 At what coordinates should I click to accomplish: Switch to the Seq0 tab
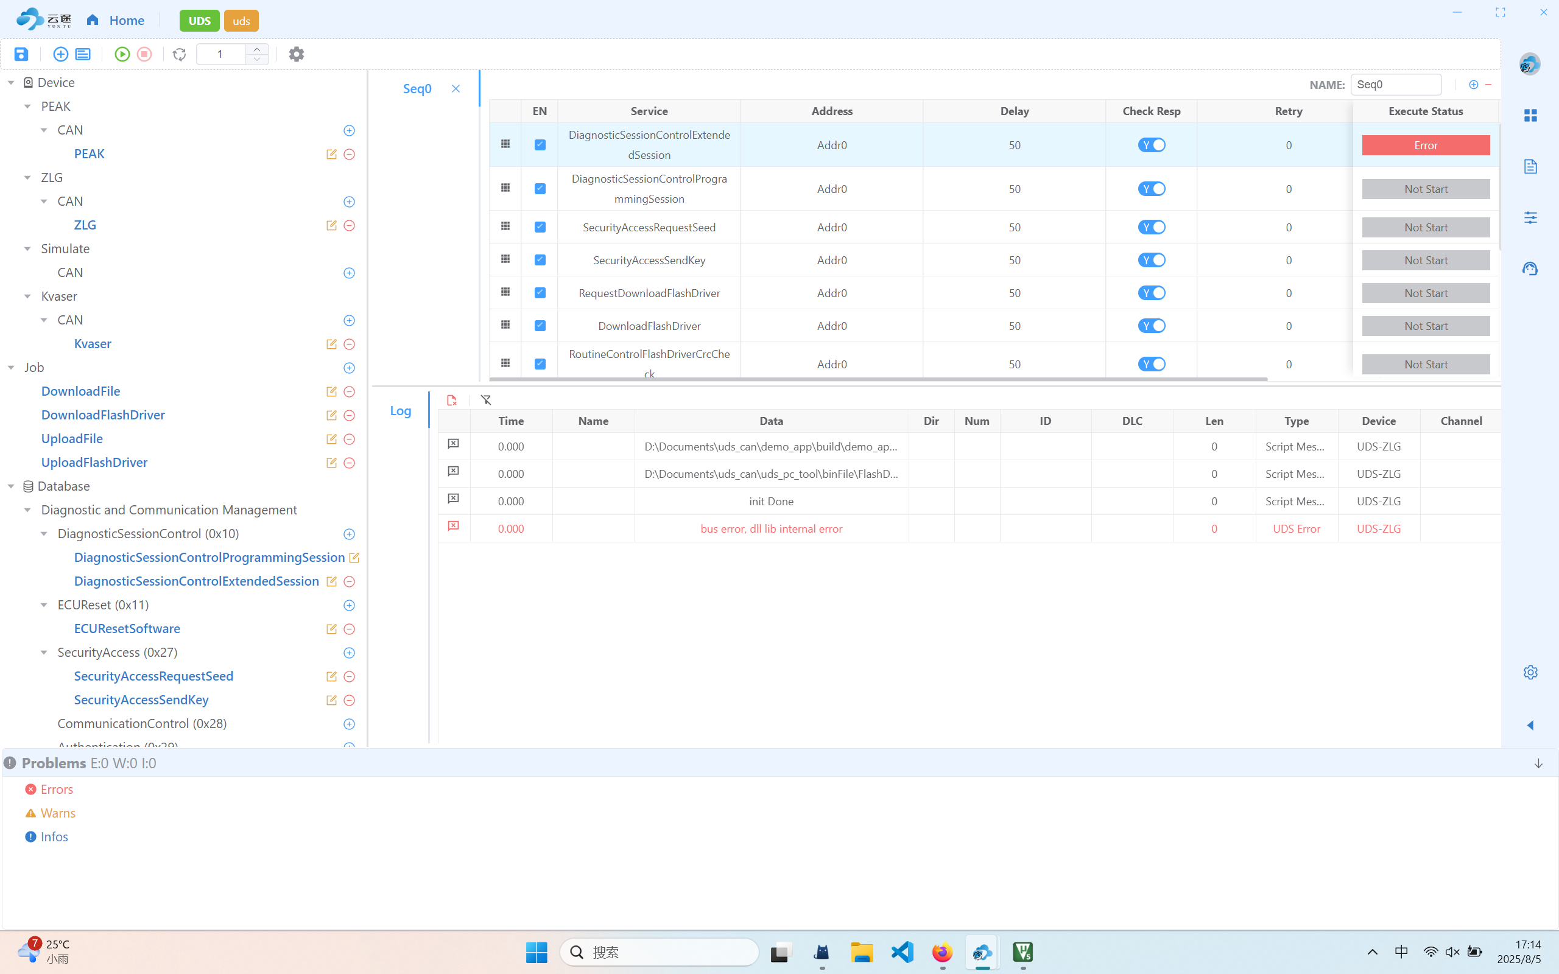pos(417,89)
